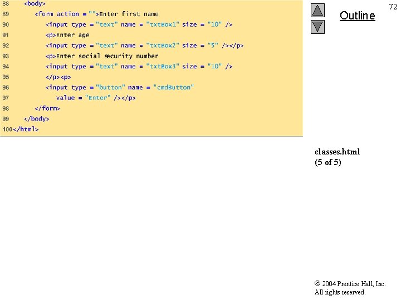Viewport: 401px width, 300px height.
Task: Click the </form> tag on line 98
Action: (47, 108)
